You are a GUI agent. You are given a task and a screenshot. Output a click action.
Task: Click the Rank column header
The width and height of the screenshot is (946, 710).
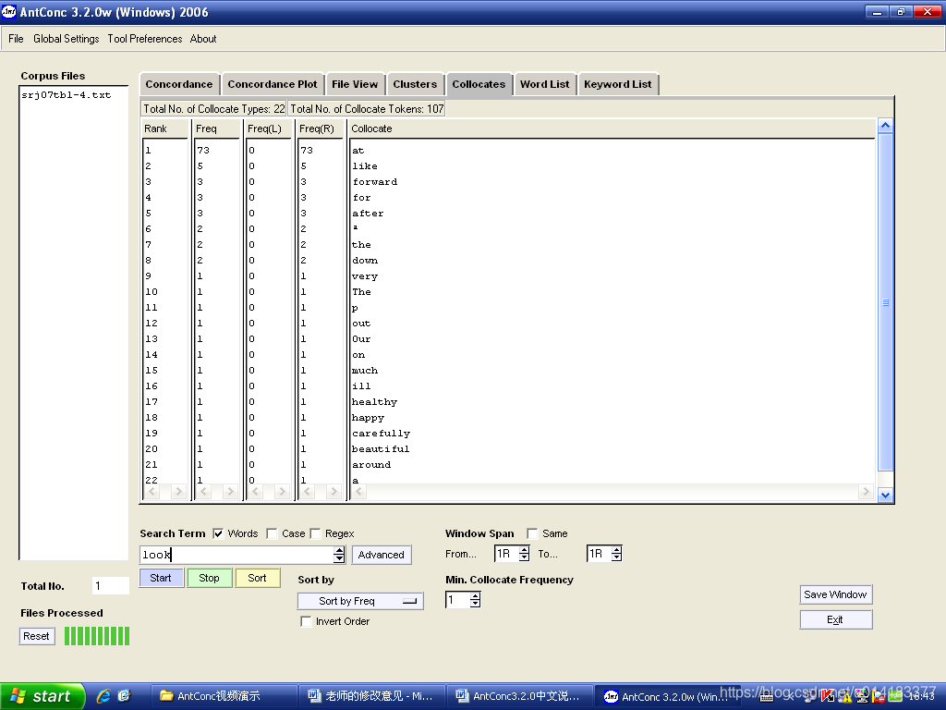click(155, 129)
